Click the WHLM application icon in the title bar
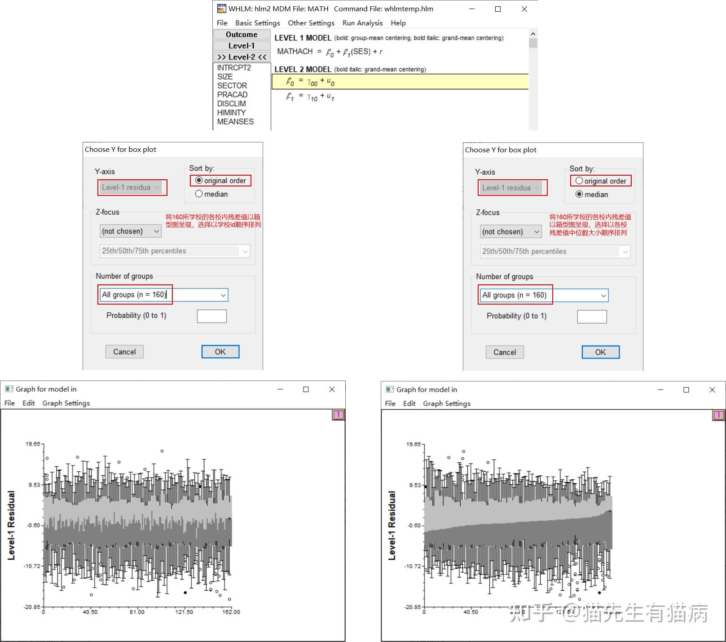 pyautogui.click(x=221, y=9)
